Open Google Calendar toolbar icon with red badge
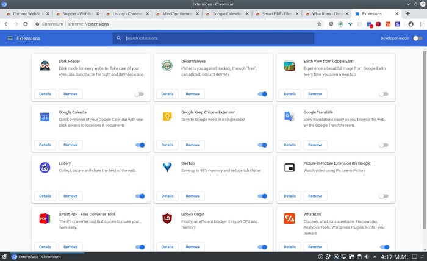The width and height of the screenshot is (427, 261). pyautogui.click(x=369, y=24)
